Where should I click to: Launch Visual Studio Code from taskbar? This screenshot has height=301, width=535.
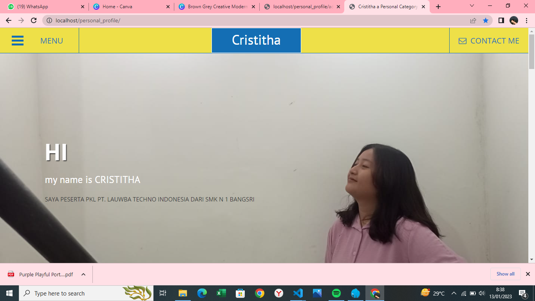[x=298, y=293]
